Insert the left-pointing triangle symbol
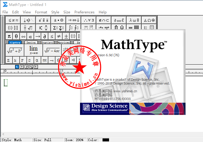The height and width of the screenshot is (142, 203). (73, 60)
